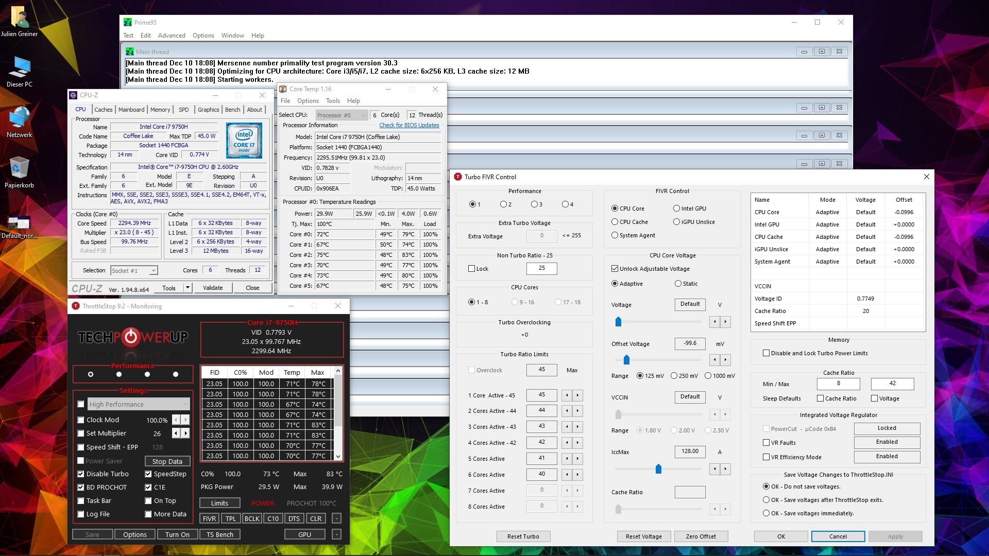Click the Validate button in CPU-Z
989x556 pixels.
click(213, 288)
